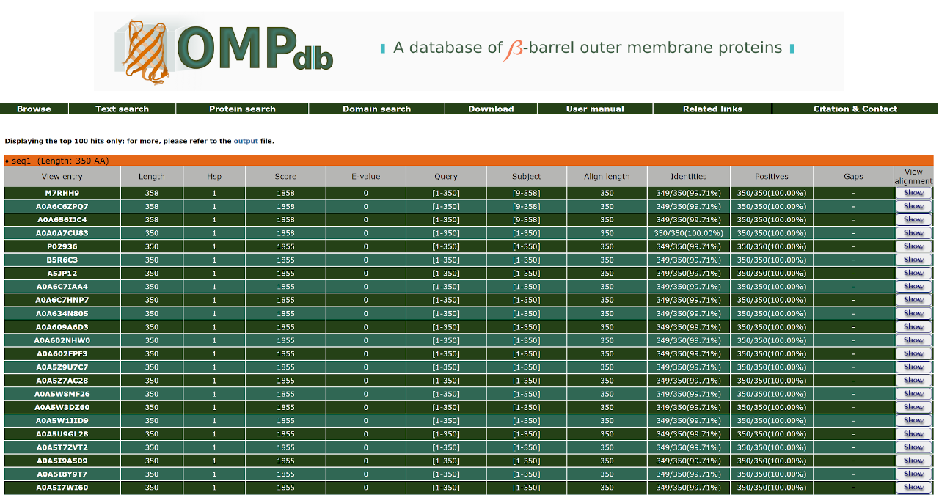The image size is (939, 495).
Task: Go to Related links
Action: 712,109
